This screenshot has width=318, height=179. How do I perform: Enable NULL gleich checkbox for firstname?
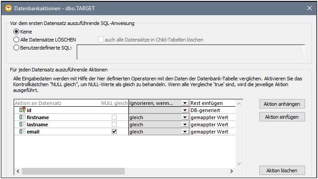(114, 117)
